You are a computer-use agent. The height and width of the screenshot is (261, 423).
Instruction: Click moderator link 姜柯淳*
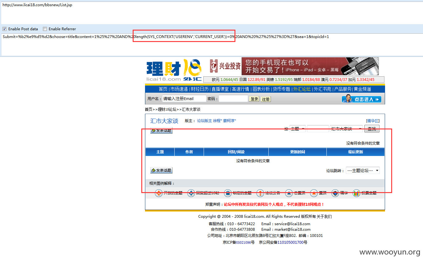click(230, 121)
